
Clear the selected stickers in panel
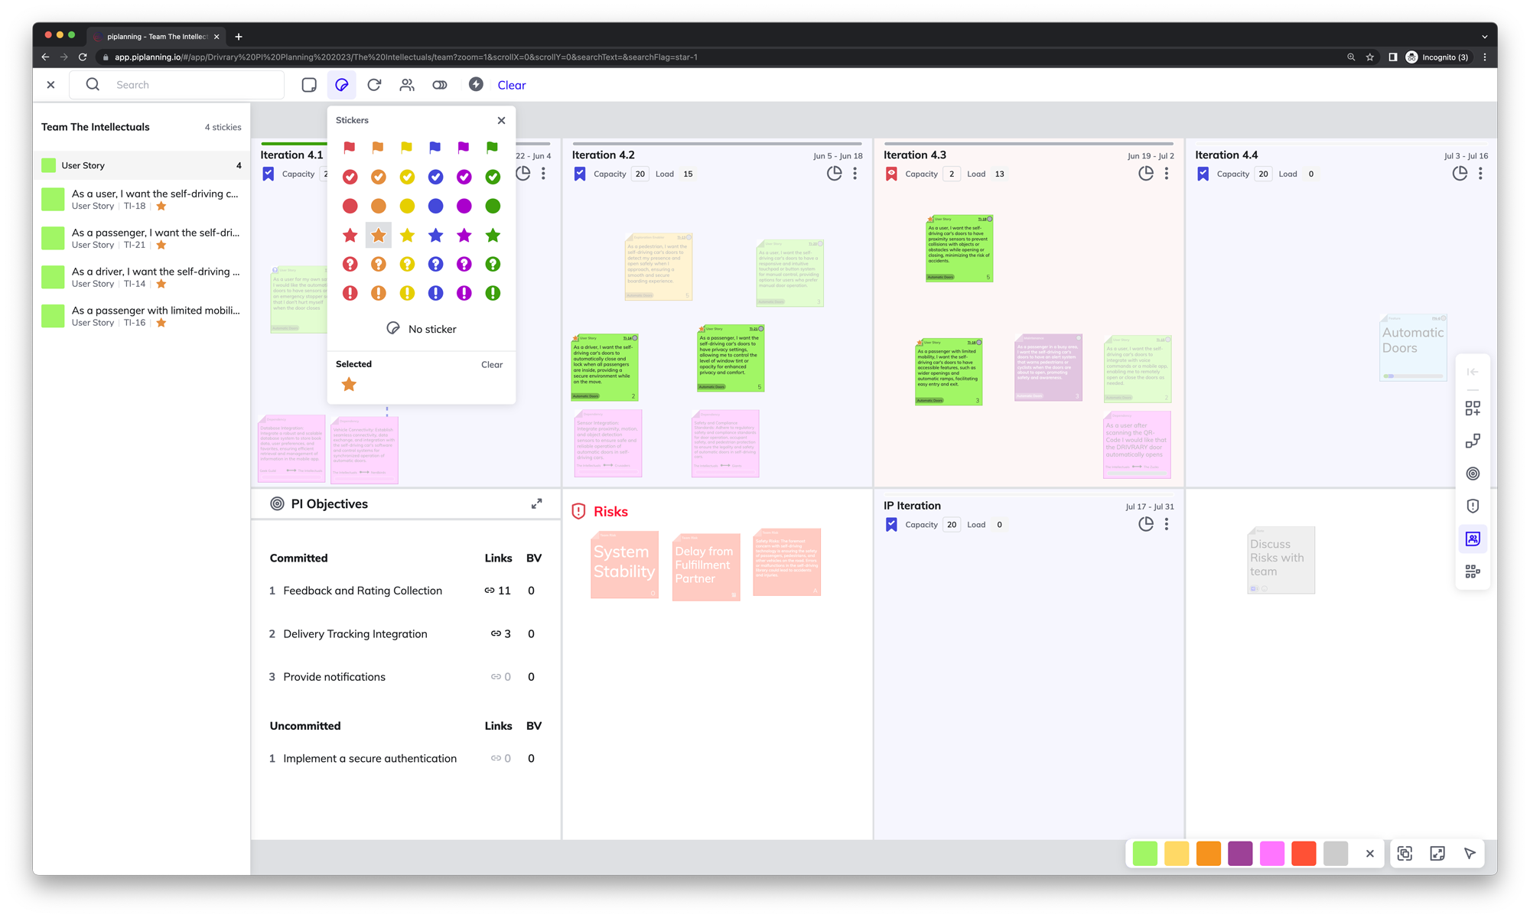491,365
